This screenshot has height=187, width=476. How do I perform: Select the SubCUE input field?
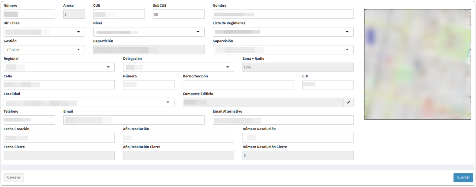[x=178, y=14]
